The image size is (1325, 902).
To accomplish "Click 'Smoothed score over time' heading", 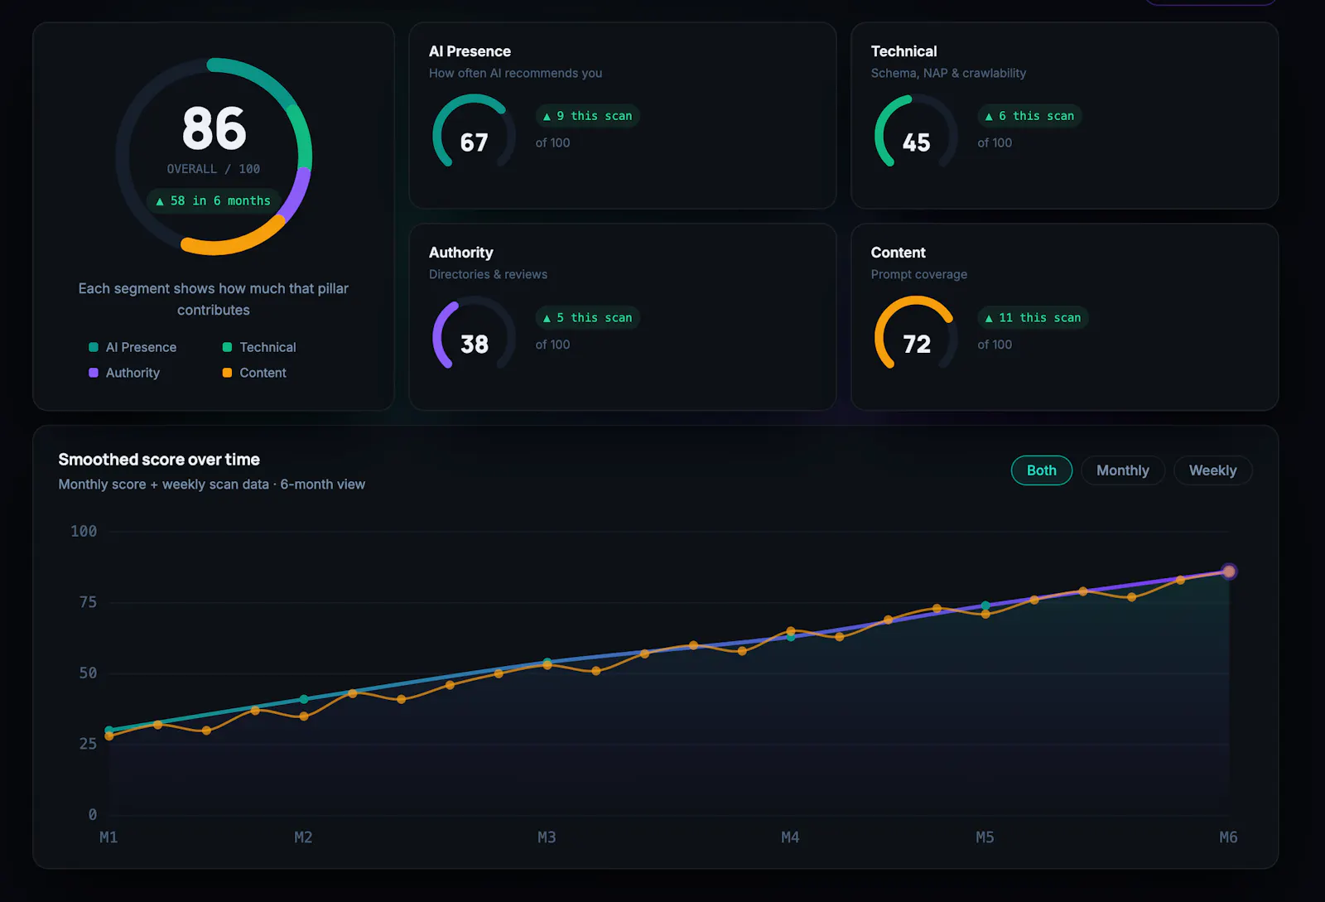I will point(159,460).
